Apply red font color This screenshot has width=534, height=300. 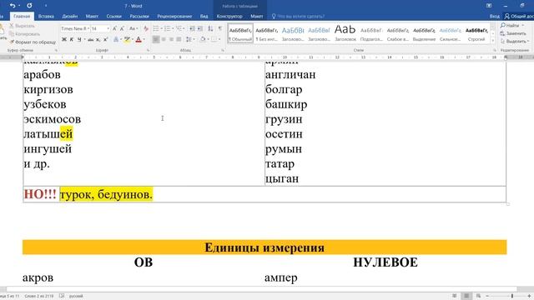139,40
